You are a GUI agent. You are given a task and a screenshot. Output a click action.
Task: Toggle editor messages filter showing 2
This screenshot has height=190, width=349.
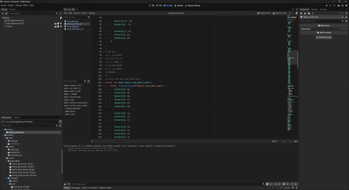[x=294, y=184]
